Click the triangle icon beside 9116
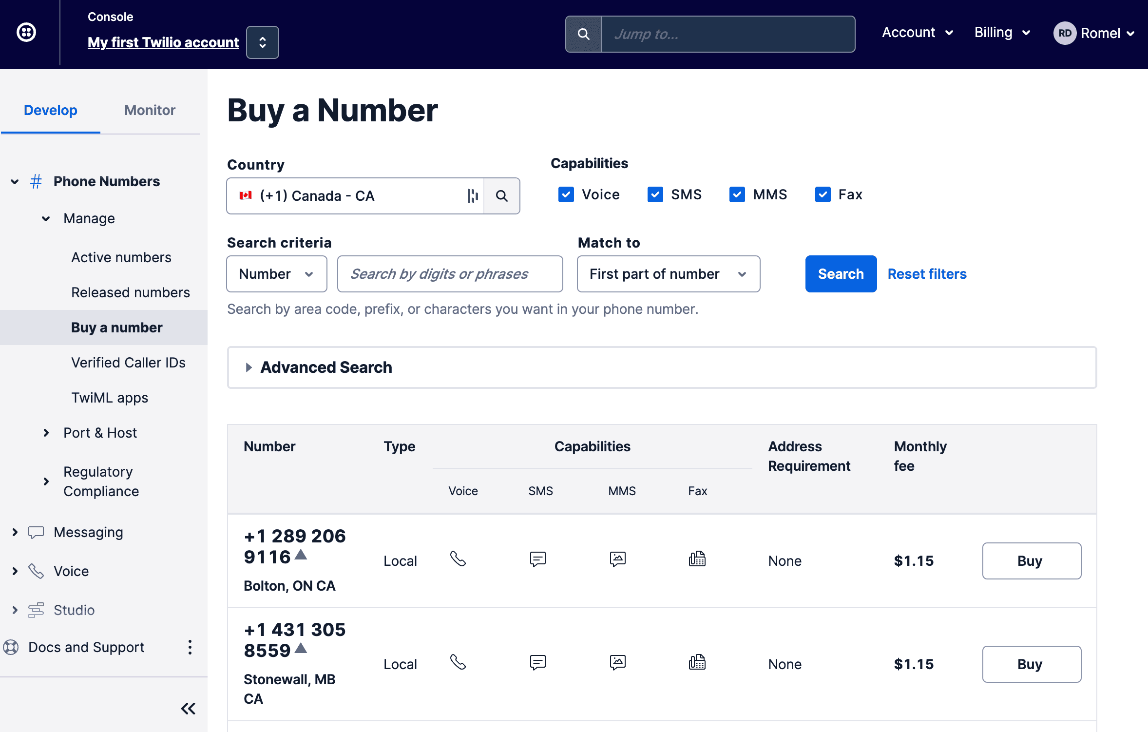This screenshot has height=732, width=1148. coord(301,554)
